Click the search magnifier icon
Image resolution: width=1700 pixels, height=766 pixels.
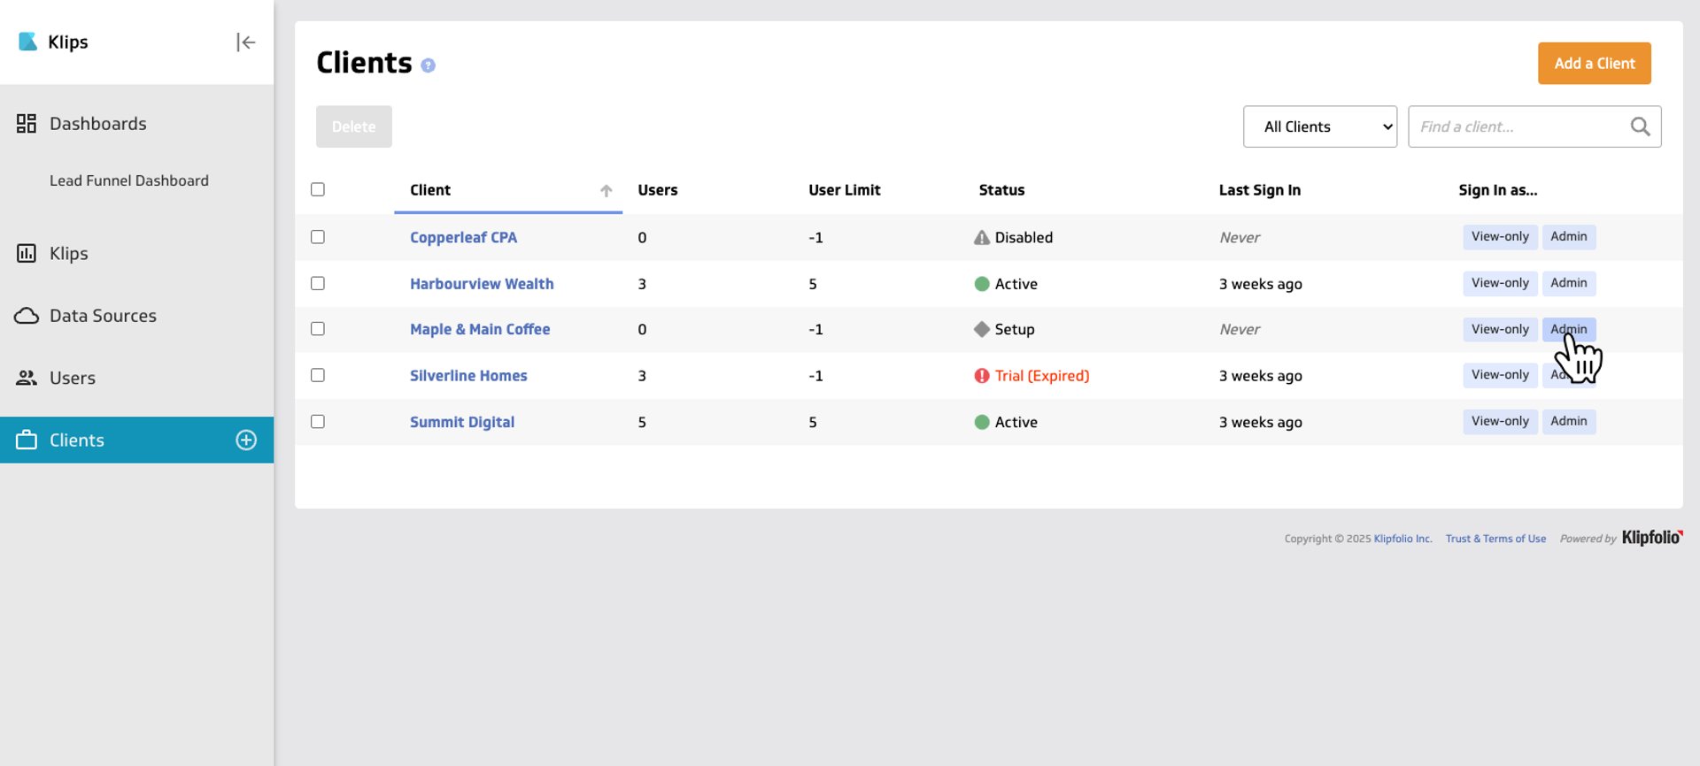(1640, 127)
